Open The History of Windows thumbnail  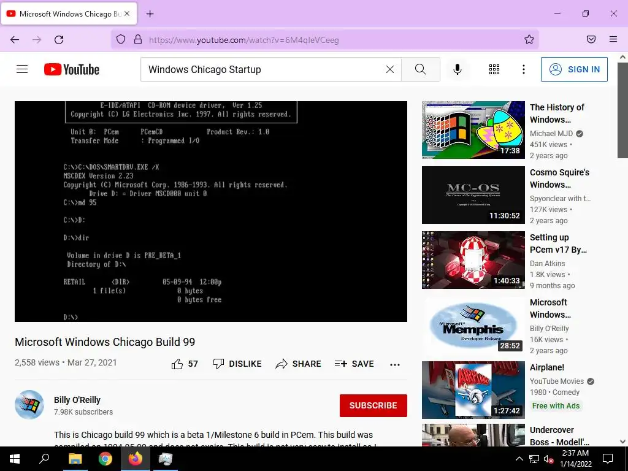473,130
